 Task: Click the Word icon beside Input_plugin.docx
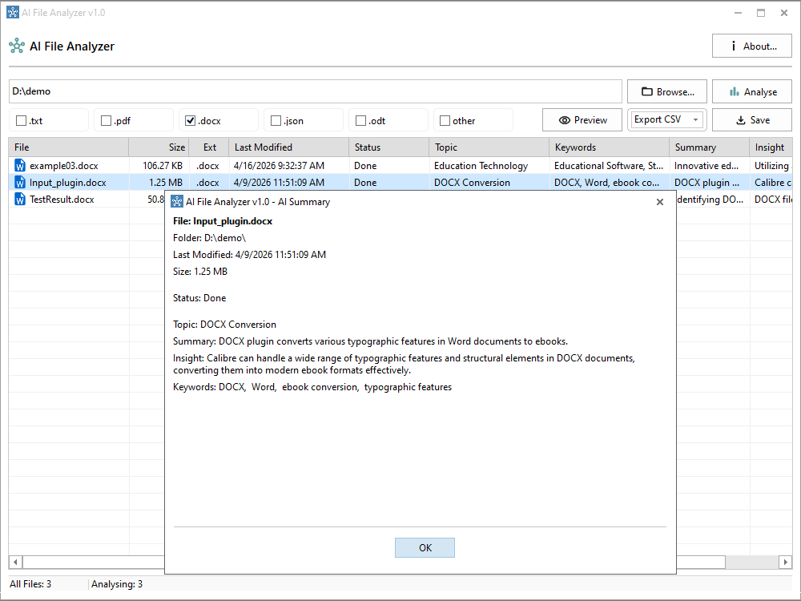pos(20,183)
